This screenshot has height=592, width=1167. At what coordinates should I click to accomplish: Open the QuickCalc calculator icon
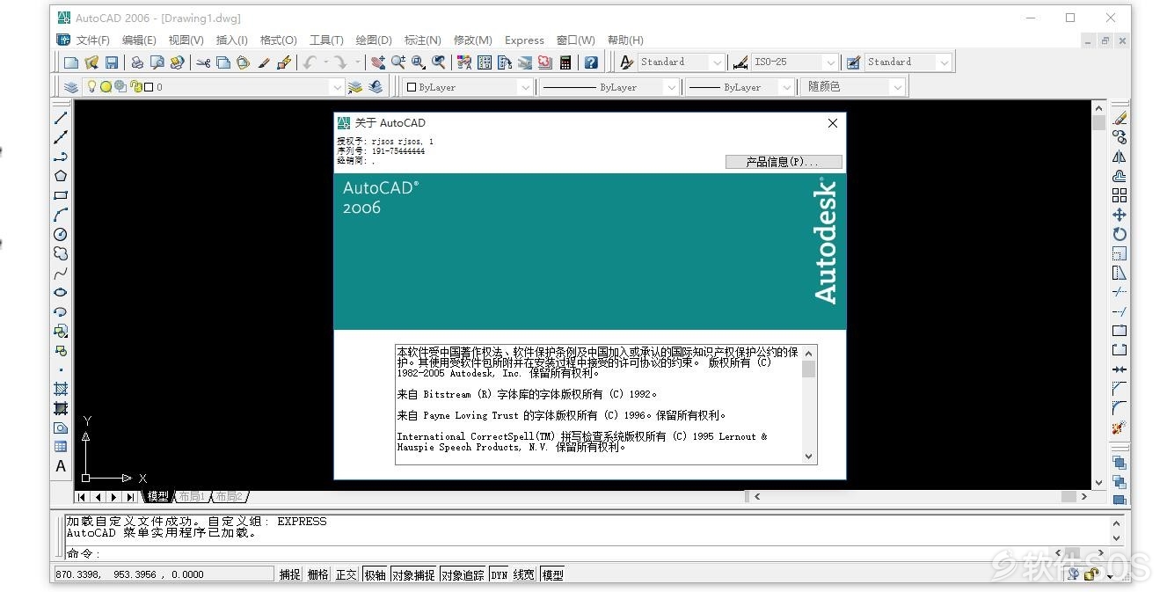(565, 62)
